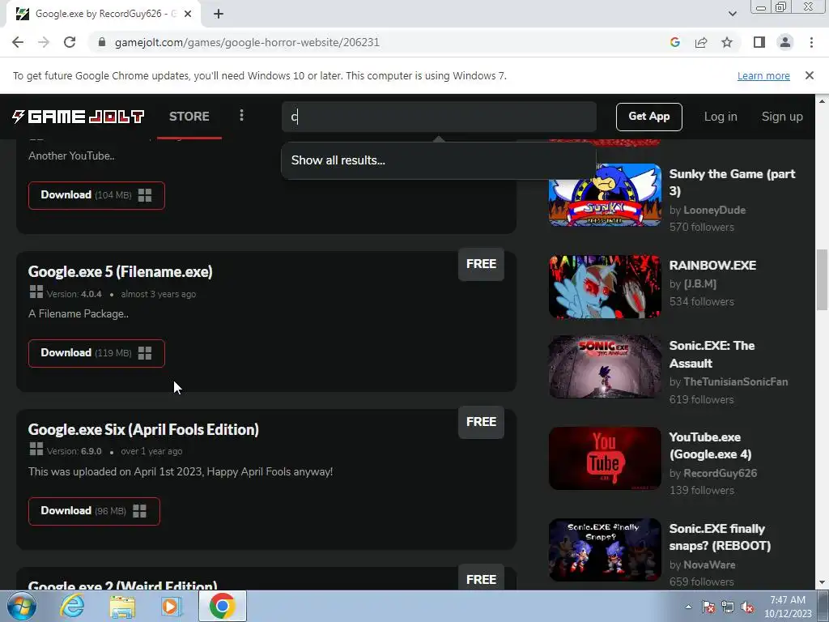Viewport: 829px width, 622px height.
Task: Click the browser address bar URL
Action: [247, 42]
